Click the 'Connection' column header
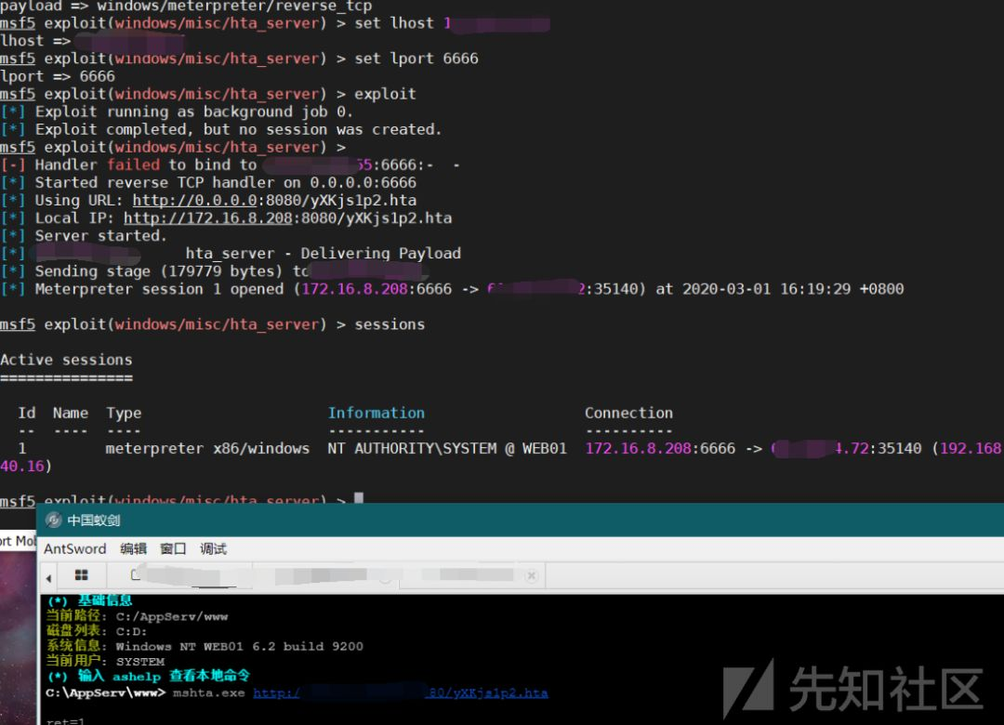The height and width of the screenshot is (725, 1004). [x=628, y=413]
